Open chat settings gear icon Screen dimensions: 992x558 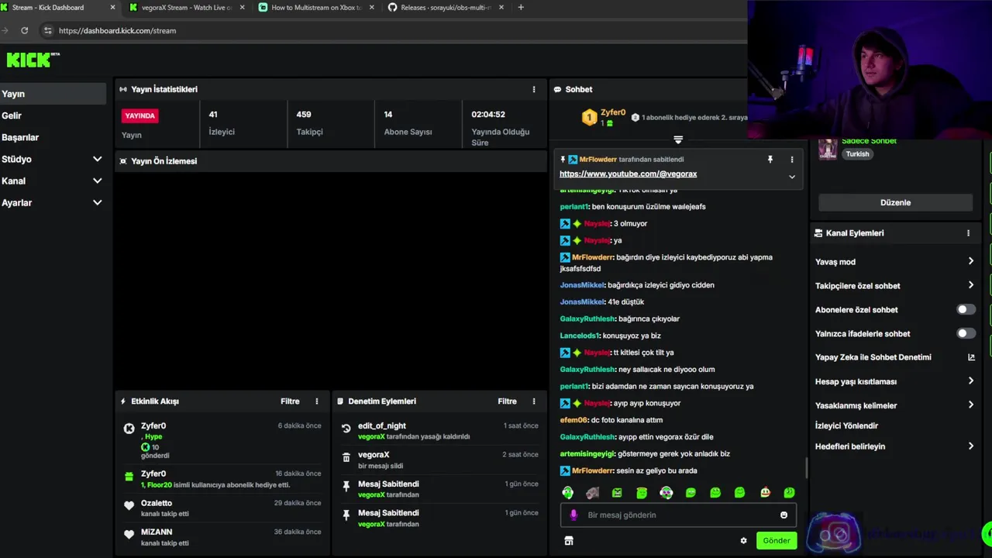[743, 541]
